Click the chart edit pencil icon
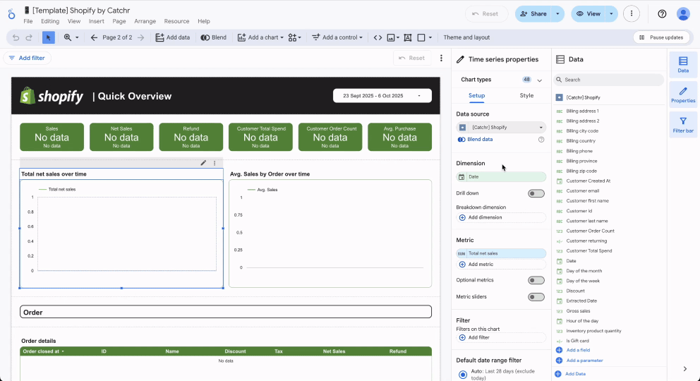The width and height of the screenshot is (700, 381). (203, 163)
